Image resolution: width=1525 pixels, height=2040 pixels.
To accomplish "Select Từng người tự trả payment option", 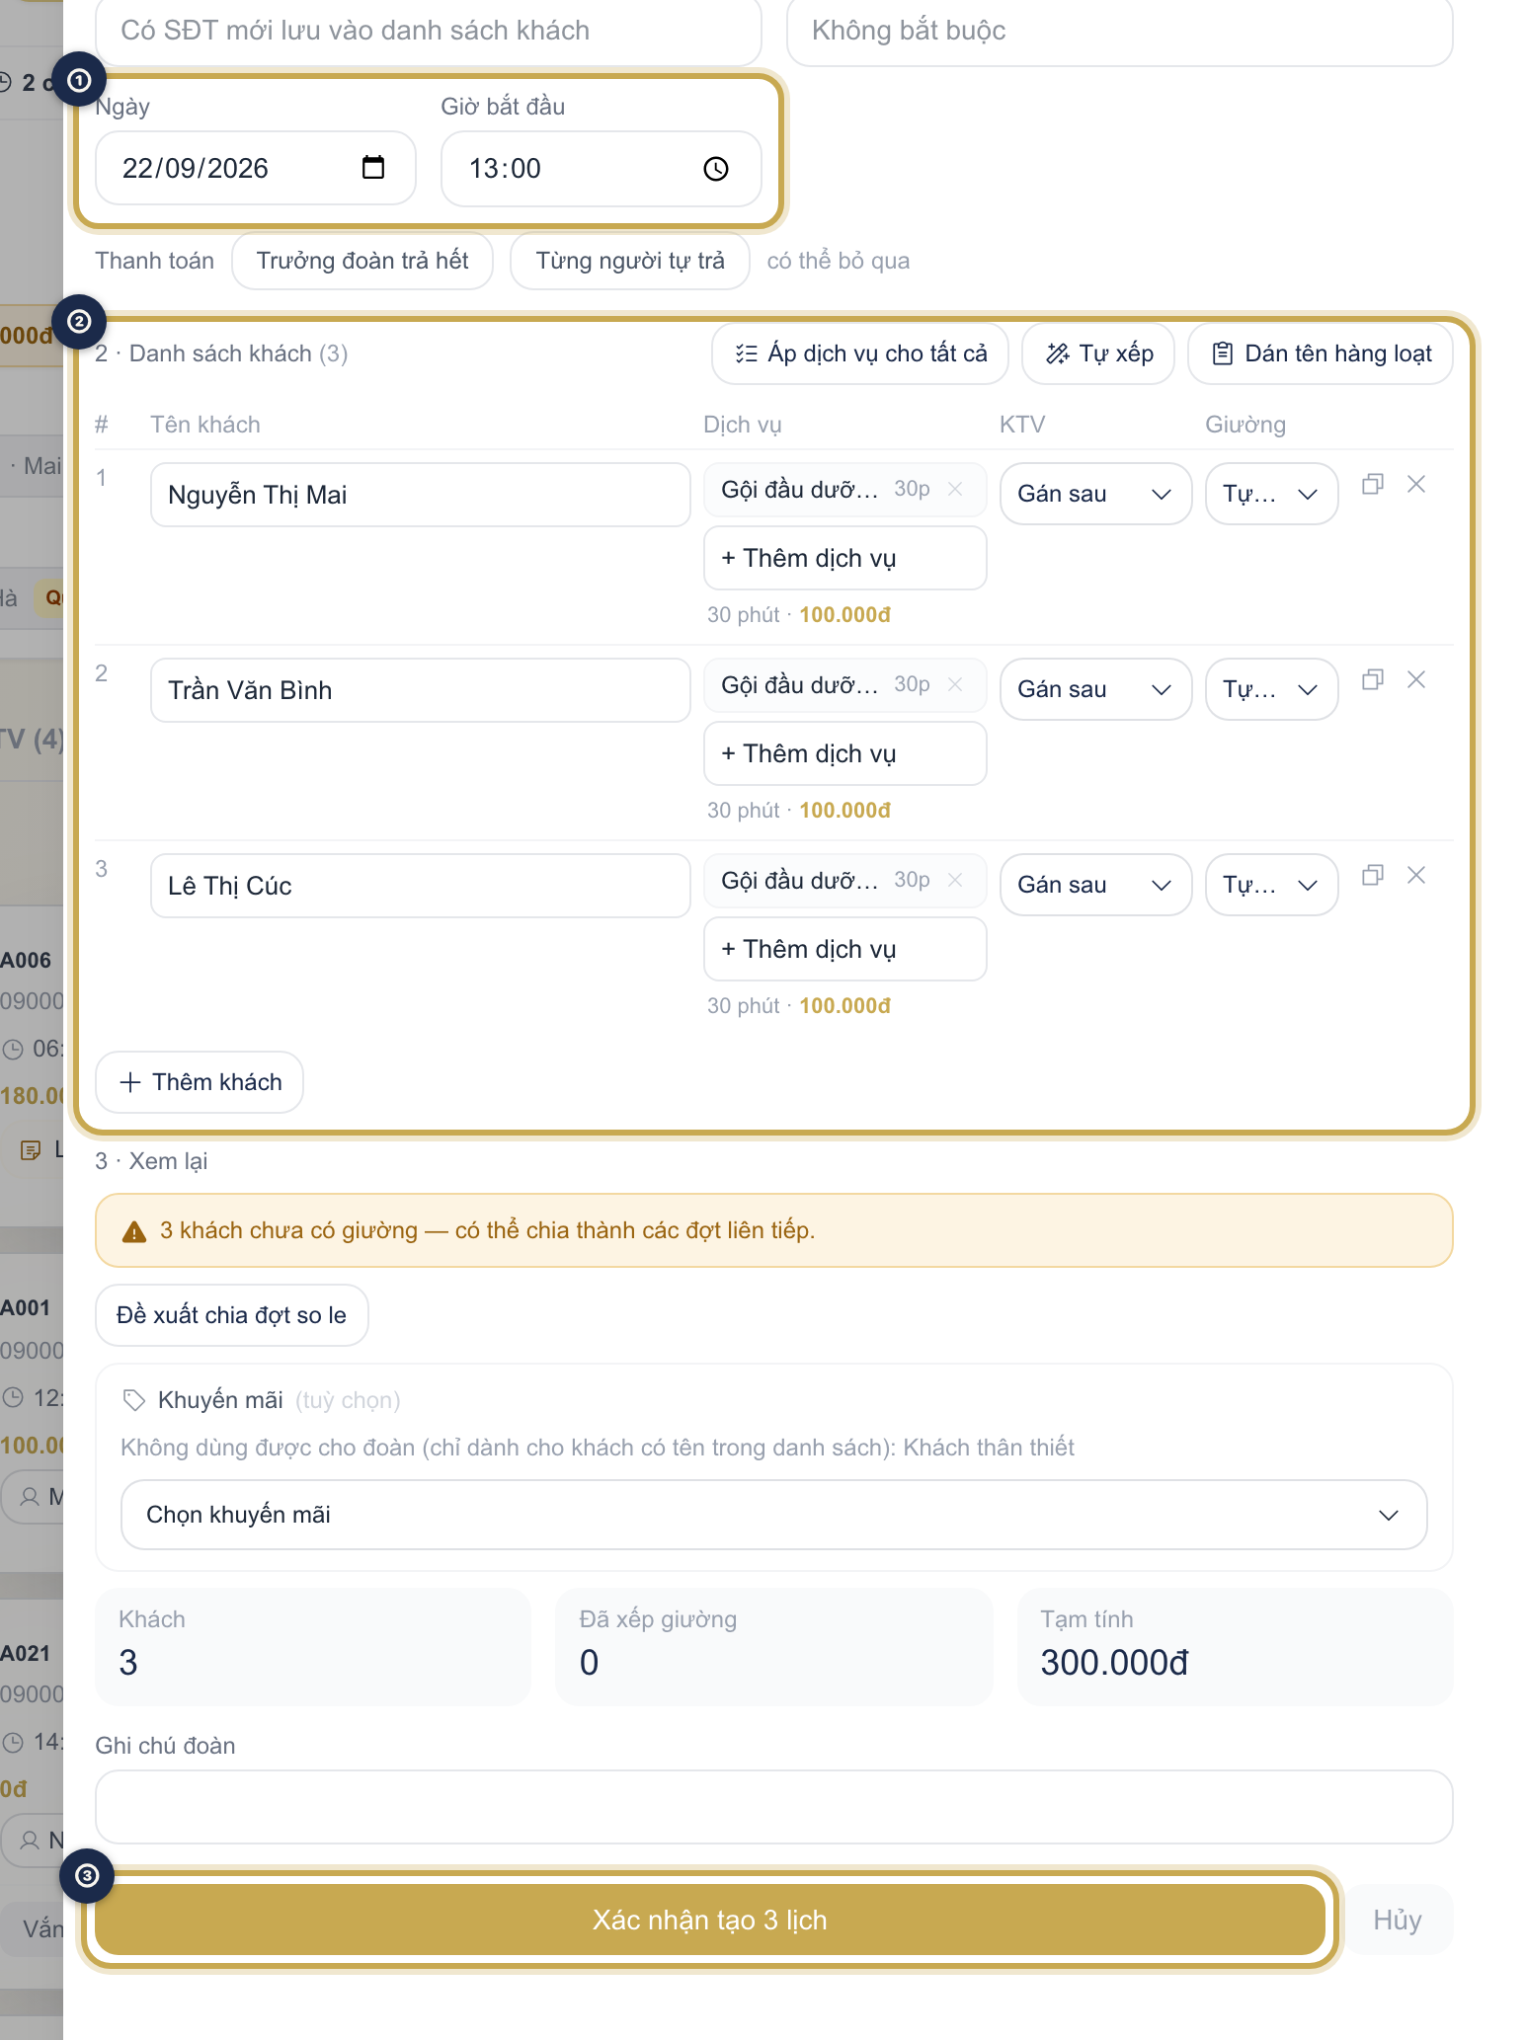I will [630, 261].
